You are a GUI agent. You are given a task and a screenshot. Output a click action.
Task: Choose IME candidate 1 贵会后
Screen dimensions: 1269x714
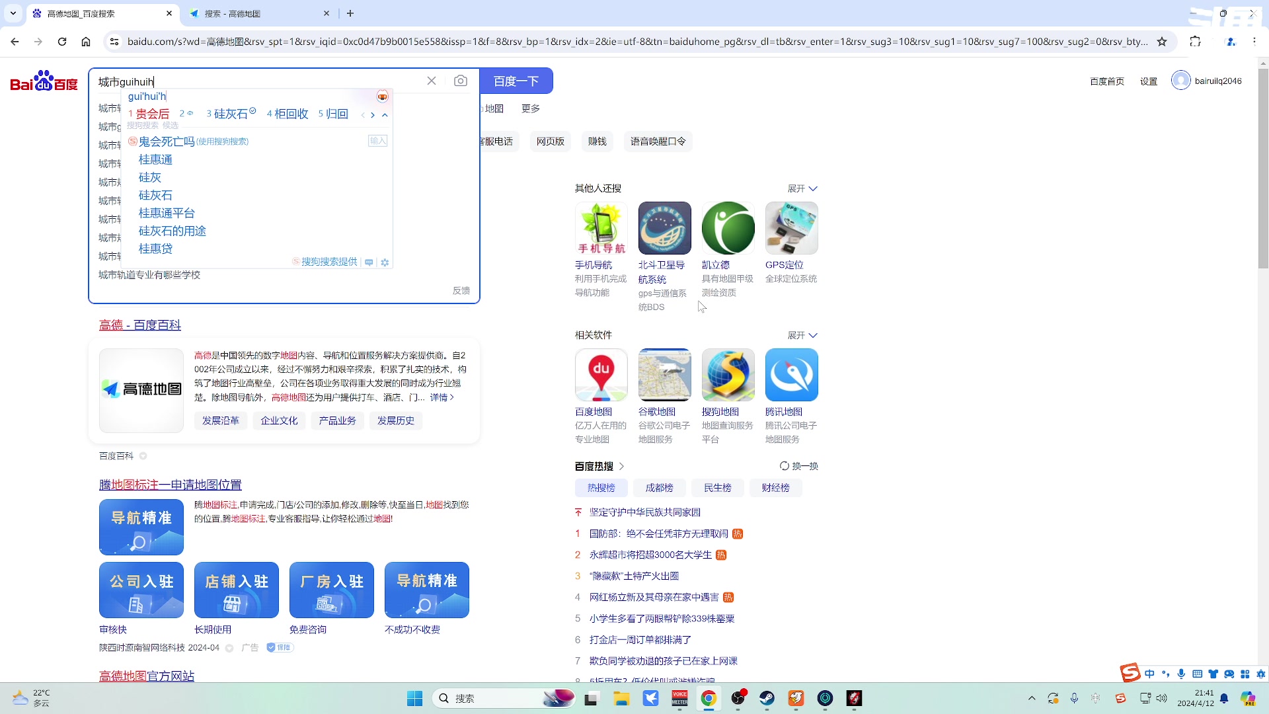click(x=149, y=114)
